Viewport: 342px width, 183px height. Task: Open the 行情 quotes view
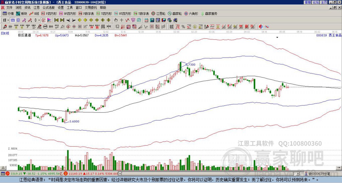point(8,13)
